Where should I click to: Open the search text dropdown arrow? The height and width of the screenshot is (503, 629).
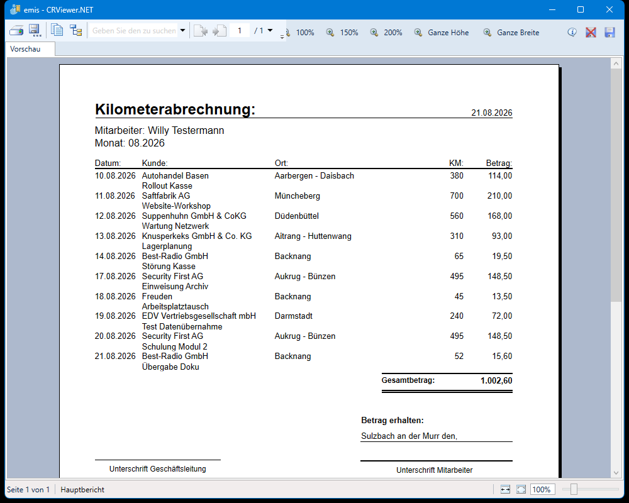coord(182,30)
